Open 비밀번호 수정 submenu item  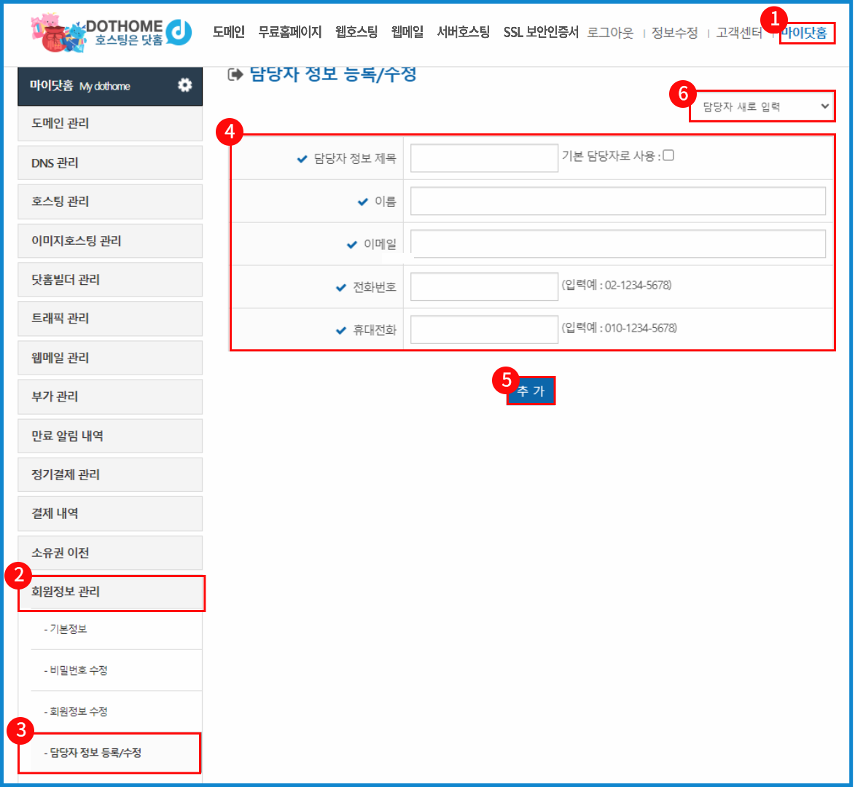click(76, 670)
